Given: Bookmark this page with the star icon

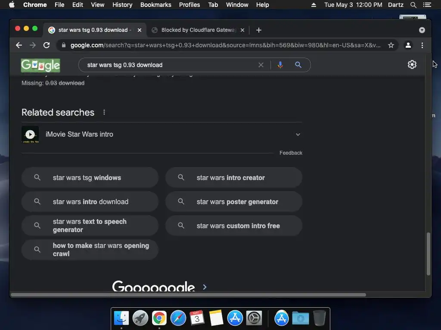Looking at the screenshot, I should tap(391, 45).
